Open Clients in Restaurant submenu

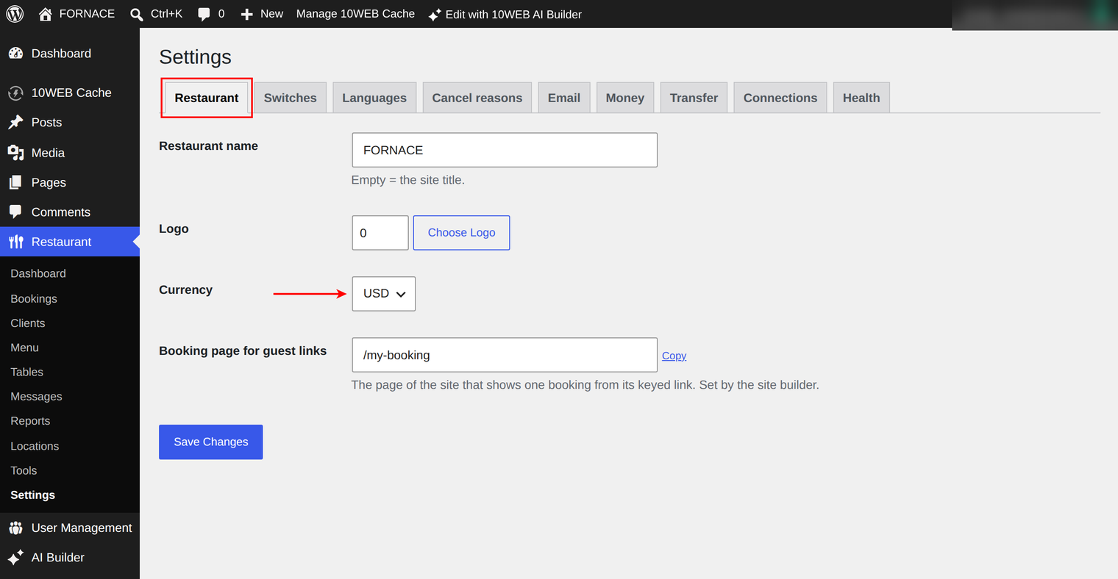point(28,323)
